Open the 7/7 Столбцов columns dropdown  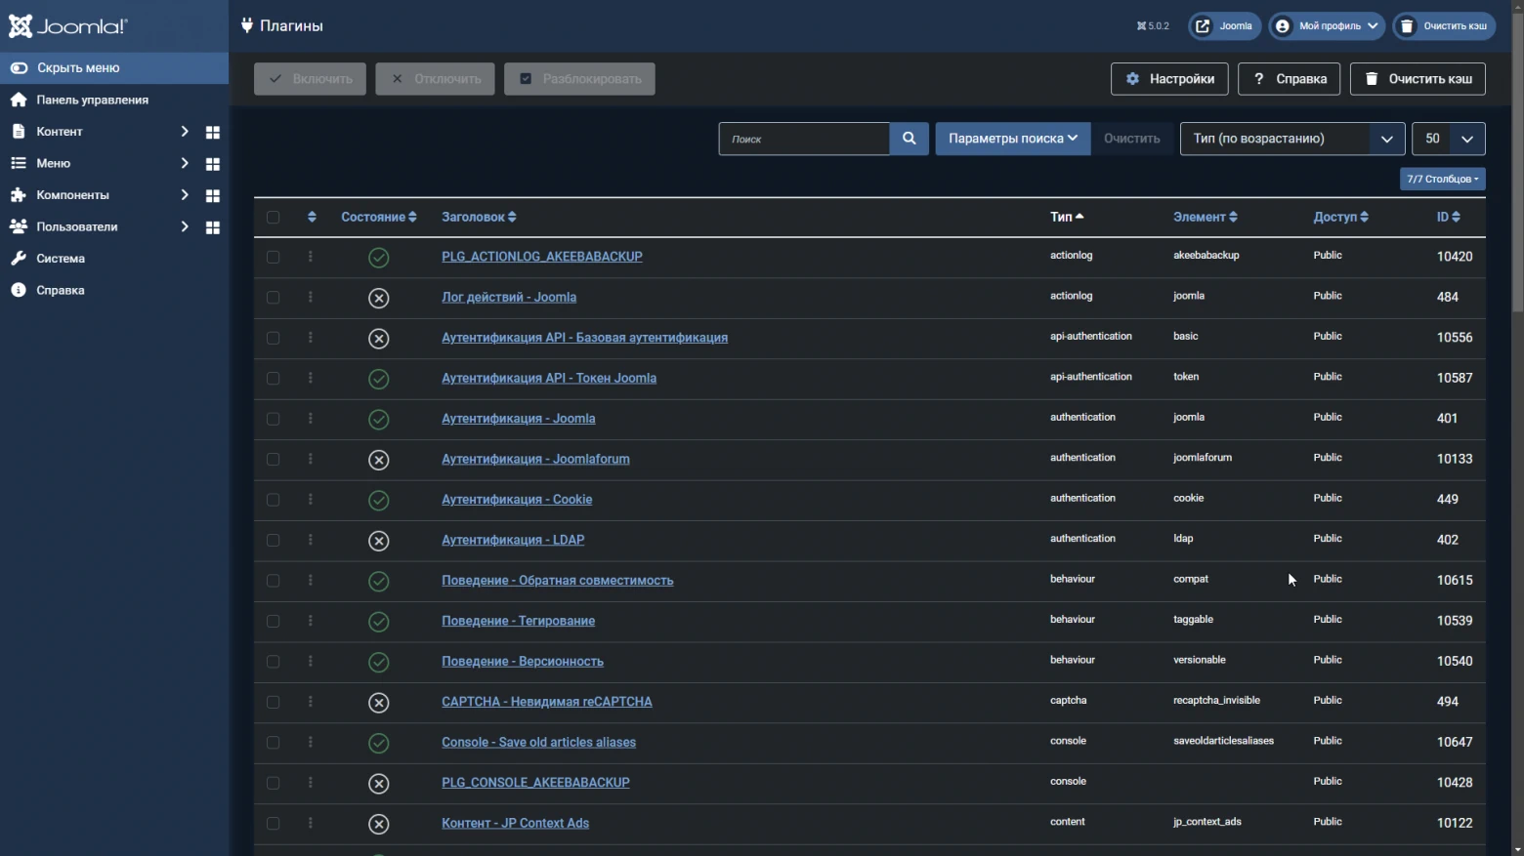point(1443,179)
